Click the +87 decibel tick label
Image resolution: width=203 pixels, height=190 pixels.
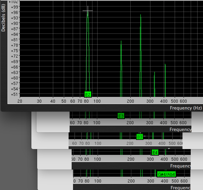coord(14,29)
